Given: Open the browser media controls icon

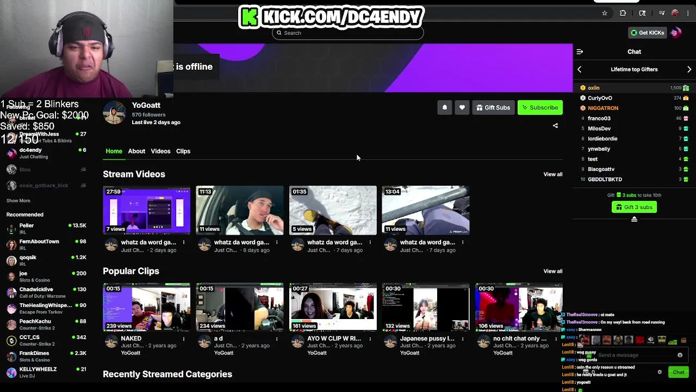Looking at the screenshot, I should point(662,13).
